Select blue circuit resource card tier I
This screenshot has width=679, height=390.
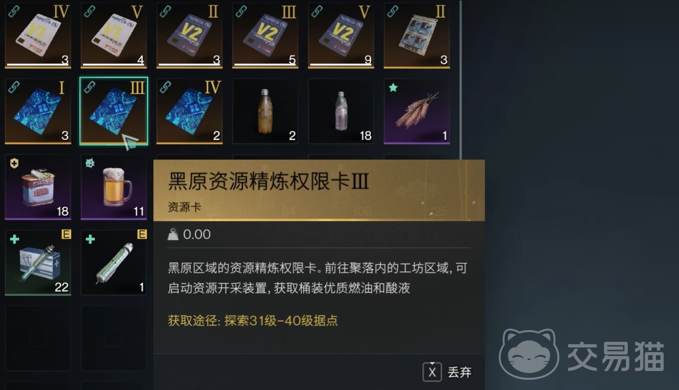pyautogui.click(x=38, y=111)
